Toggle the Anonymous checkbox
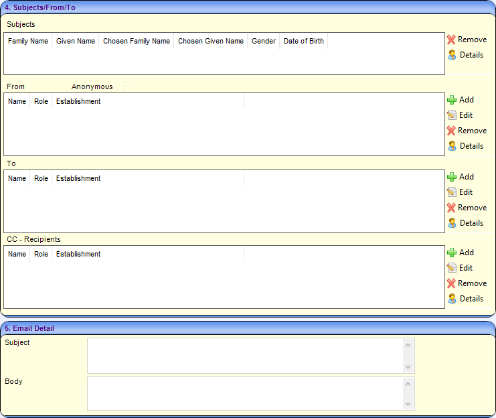 click(x=129, y=86)
